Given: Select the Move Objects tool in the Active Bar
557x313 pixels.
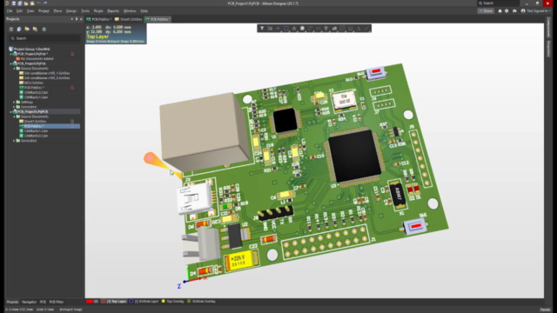Looking at the screenshot, I should click(278, 29).
